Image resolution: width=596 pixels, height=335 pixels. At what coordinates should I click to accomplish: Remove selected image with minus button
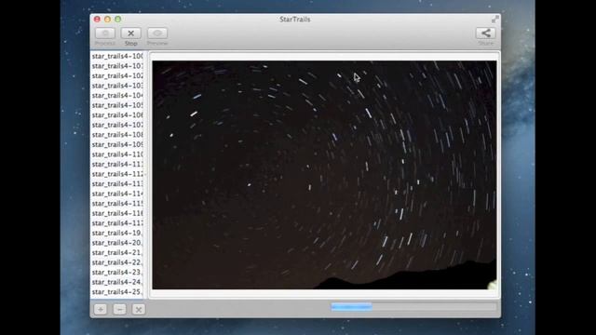[x=119, y=309]
